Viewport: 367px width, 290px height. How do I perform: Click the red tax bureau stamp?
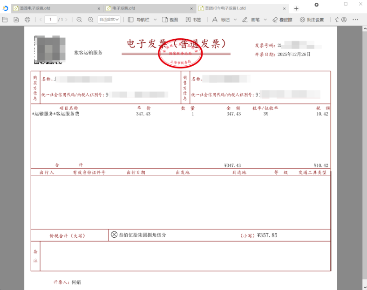click(180, 54)
